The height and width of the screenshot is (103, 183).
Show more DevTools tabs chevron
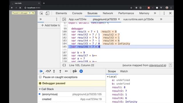(155, 13)
